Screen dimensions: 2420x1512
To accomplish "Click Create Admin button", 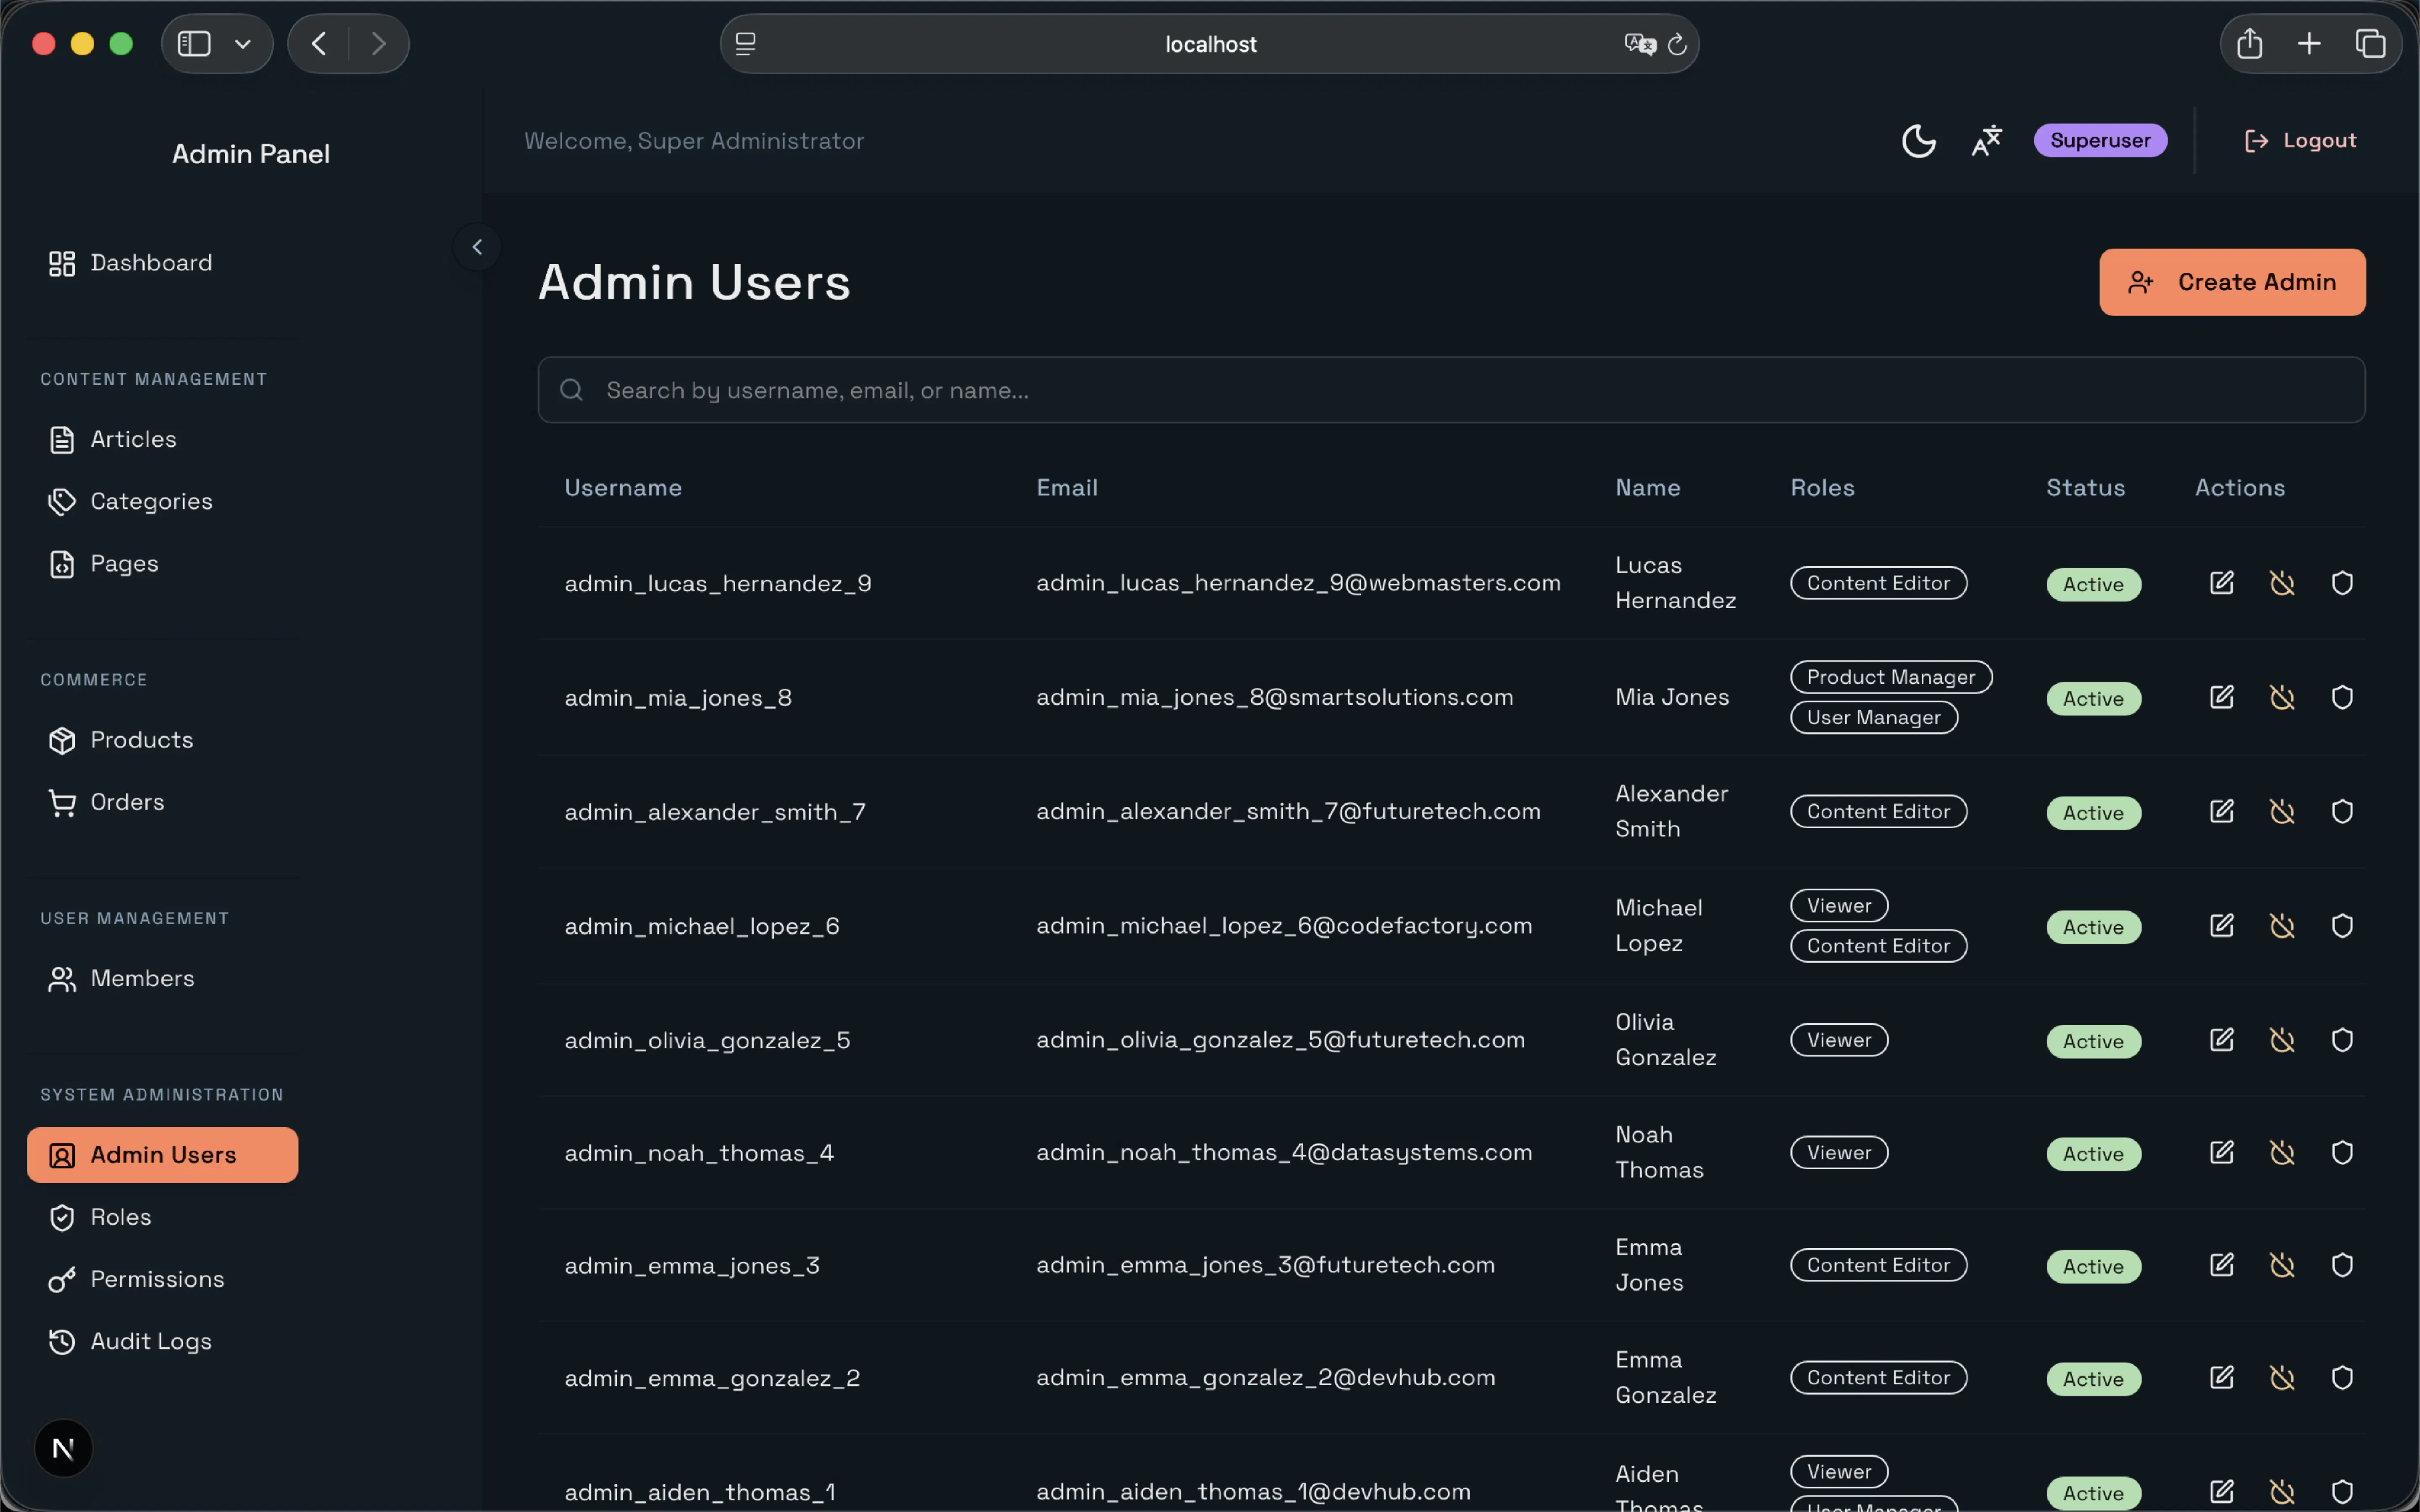I will click(x=2232, y=282).
